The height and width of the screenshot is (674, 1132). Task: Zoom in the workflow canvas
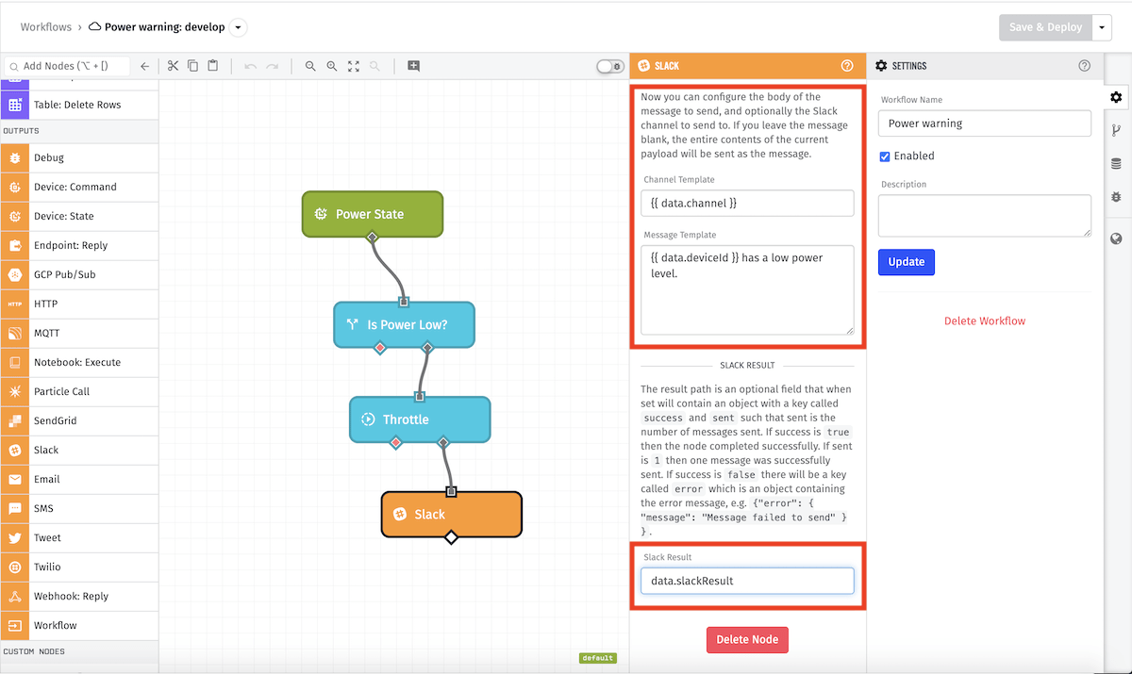332,66
